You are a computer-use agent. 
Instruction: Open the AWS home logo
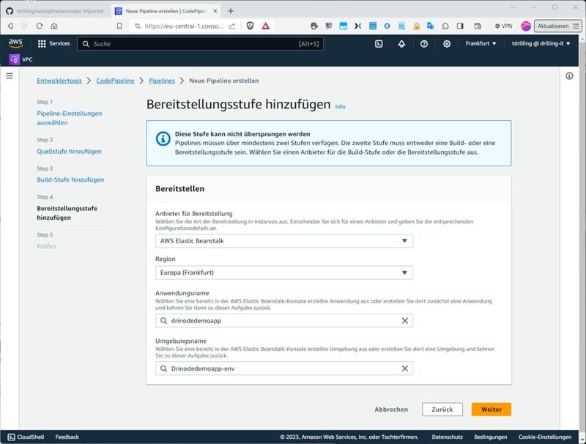[15, 43]
